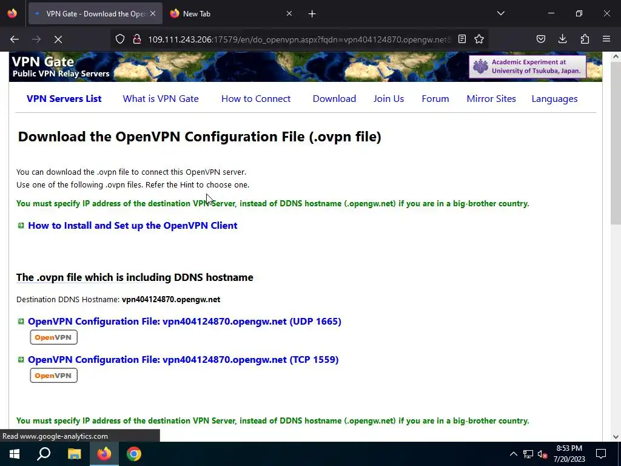
Task: Open tracking protection shield icon
Action: point(120,39)
